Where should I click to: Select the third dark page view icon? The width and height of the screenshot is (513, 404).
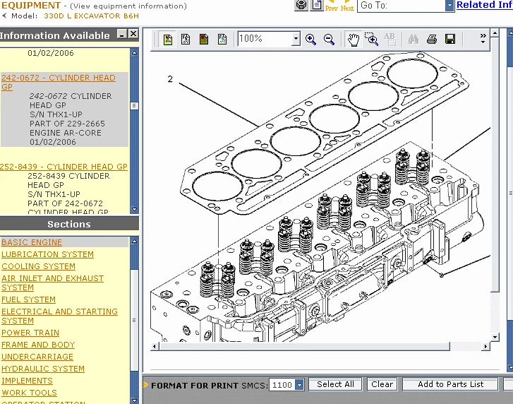click(x=204, y=40)
